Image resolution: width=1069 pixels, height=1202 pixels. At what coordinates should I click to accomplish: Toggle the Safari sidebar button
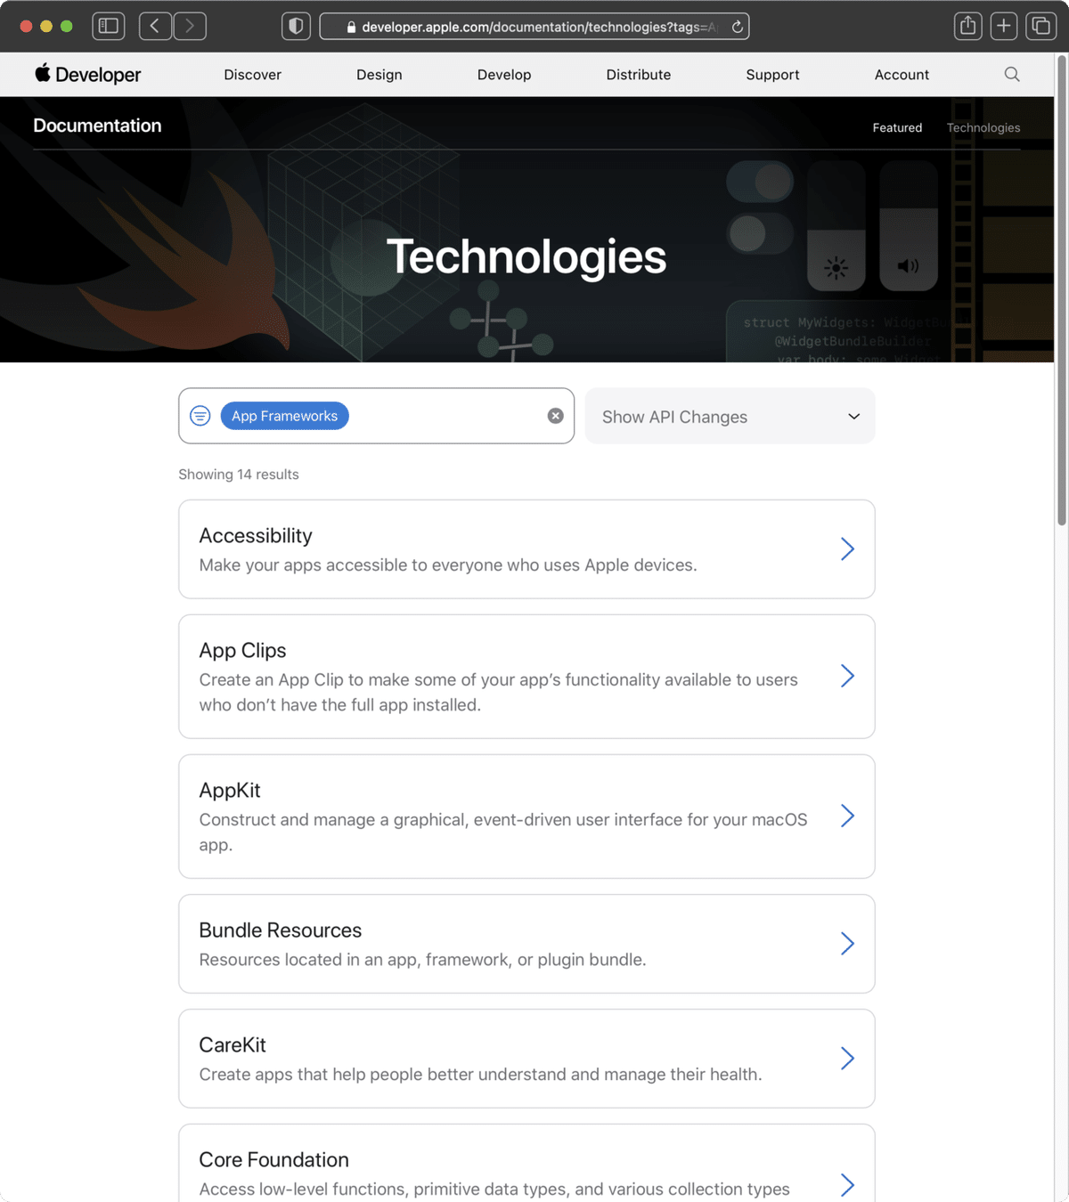(x=109, y=26)
